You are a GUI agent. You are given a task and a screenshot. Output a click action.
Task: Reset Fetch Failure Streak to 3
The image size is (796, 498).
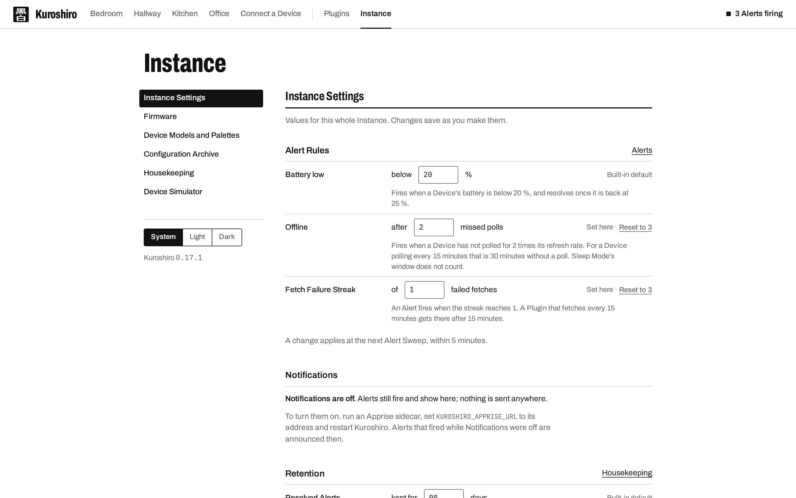[635, 290]
